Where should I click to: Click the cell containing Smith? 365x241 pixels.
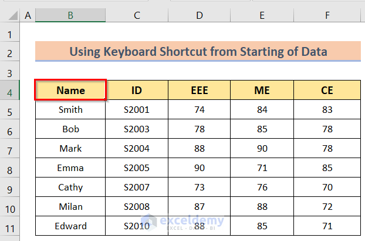70,110
